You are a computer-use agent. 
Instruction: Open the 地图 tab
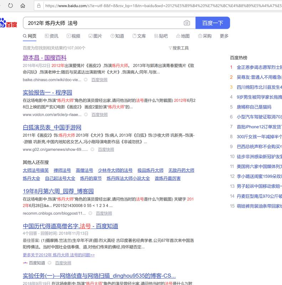point(183,36)
